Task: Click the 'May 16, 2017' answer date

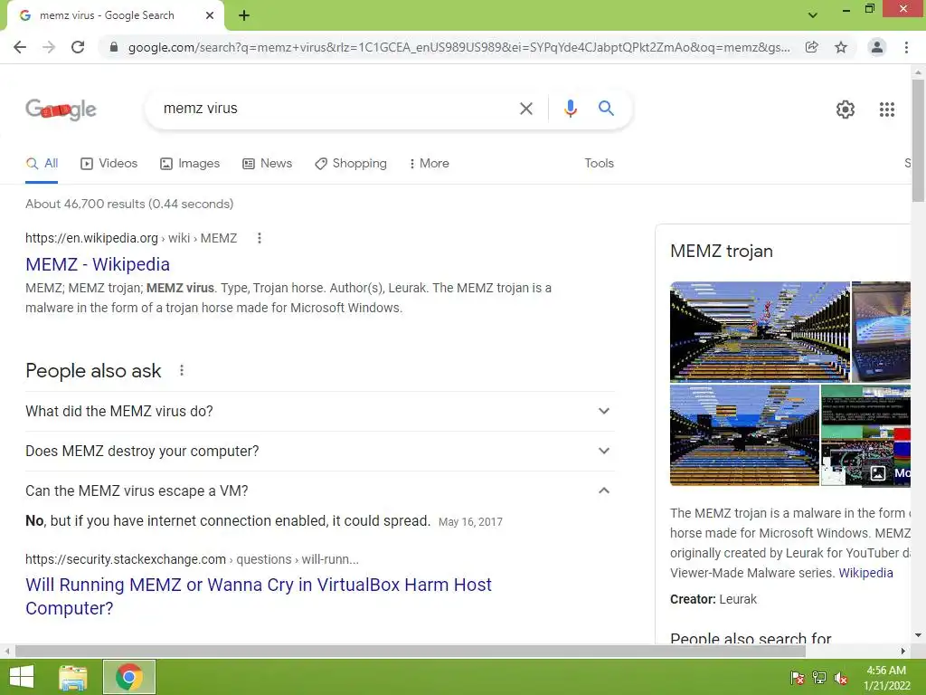Action: tap(470, 522)
